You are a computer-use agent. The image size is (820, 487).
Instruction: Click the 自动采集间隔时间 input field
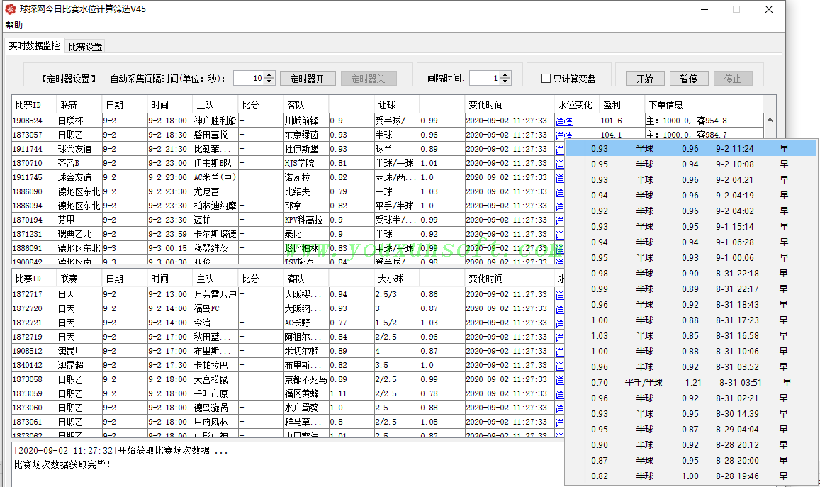point(248,79)
